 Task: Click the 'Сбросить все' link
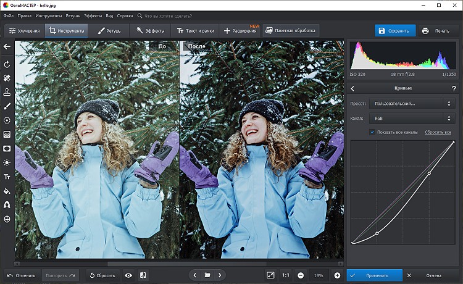click(x=438, y=132)
